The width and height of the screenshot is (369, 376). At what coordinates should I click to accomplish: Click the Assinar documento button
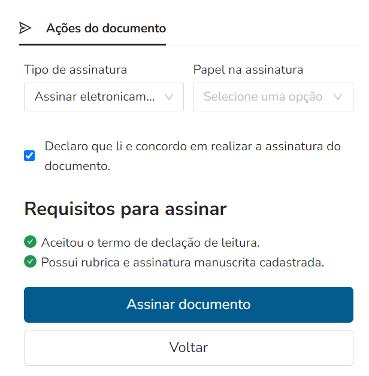(x=189, y=305)
